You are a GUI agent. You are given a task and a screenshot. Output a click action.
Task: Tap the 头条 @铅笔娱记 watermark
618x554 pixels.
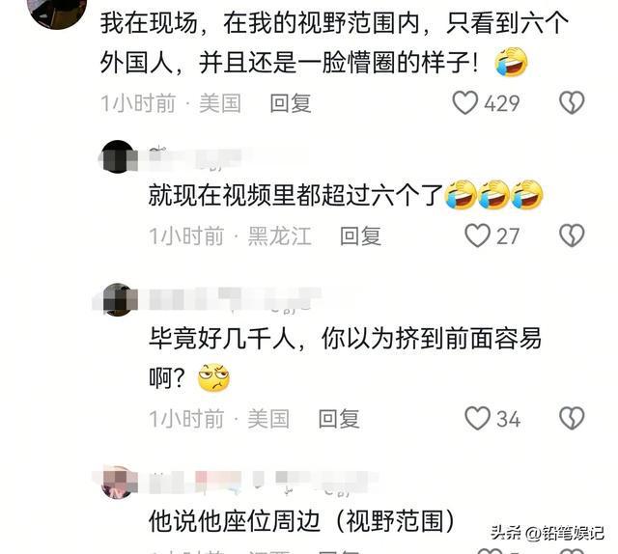pyautogui.click(x=548, y=533)
